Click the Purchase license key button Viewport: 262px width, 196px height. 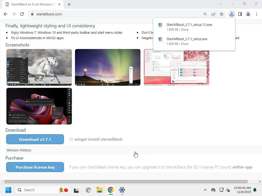(35, 167)
